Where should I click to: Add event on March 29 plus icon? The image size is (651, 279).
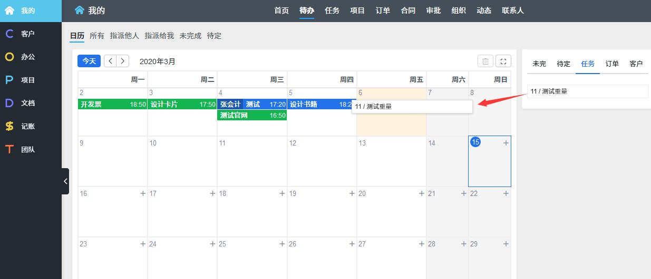506,244
